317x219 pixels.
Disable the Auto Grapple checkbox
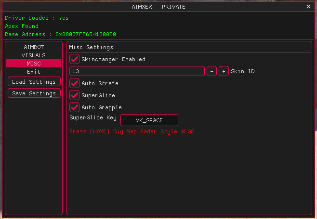point(75,107)
